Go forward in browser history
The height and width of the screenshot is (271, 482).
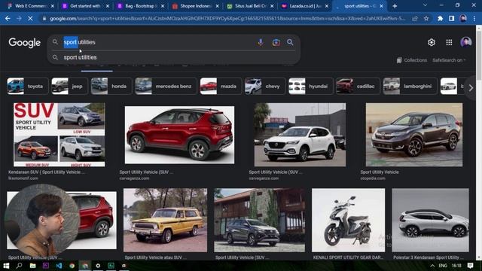(19, 19)
